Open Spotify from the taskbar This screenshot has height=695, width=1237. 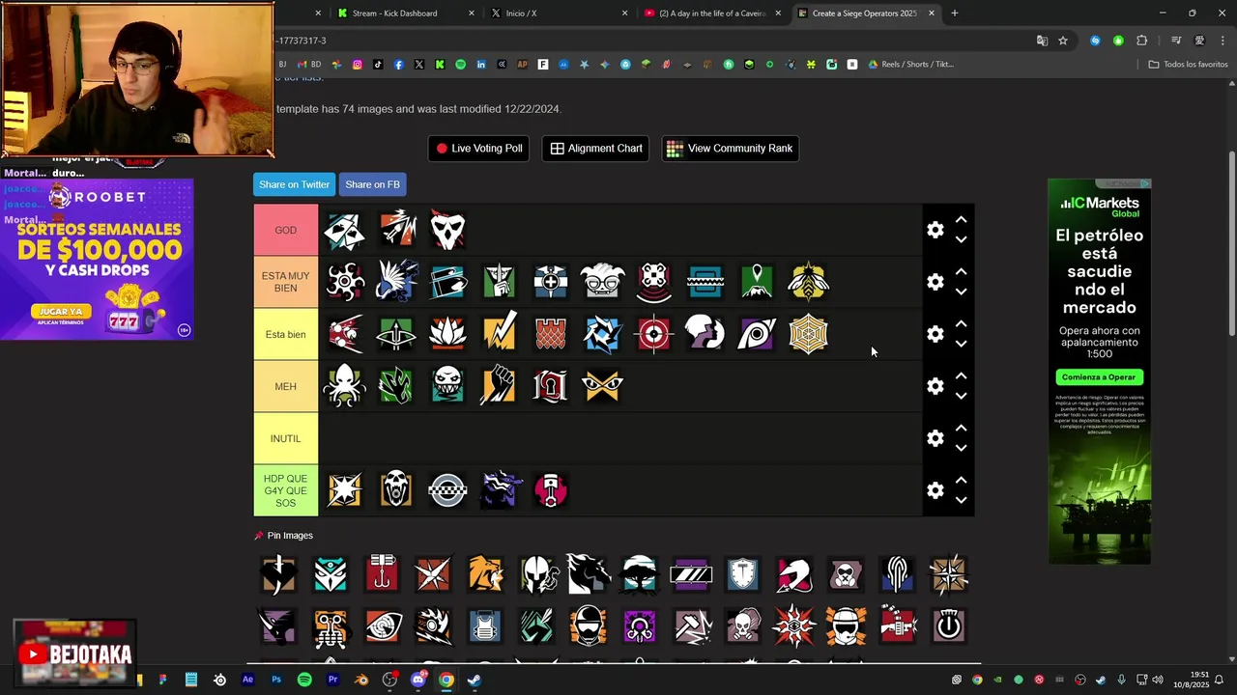tap(304, 680)
